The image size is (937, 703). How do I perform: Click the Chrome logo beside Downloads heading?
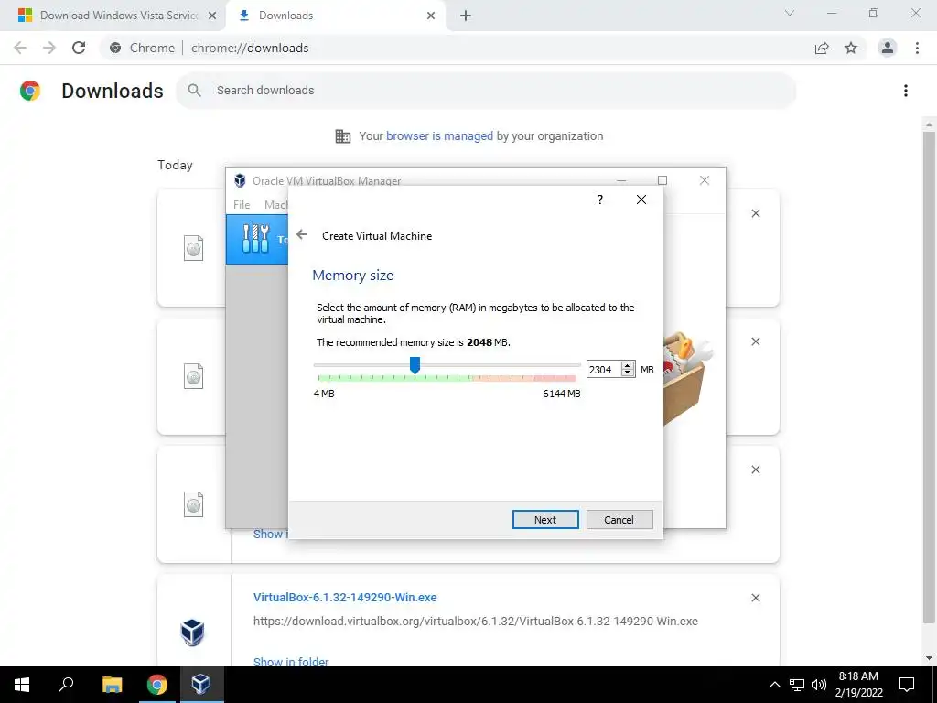(30, 91)
